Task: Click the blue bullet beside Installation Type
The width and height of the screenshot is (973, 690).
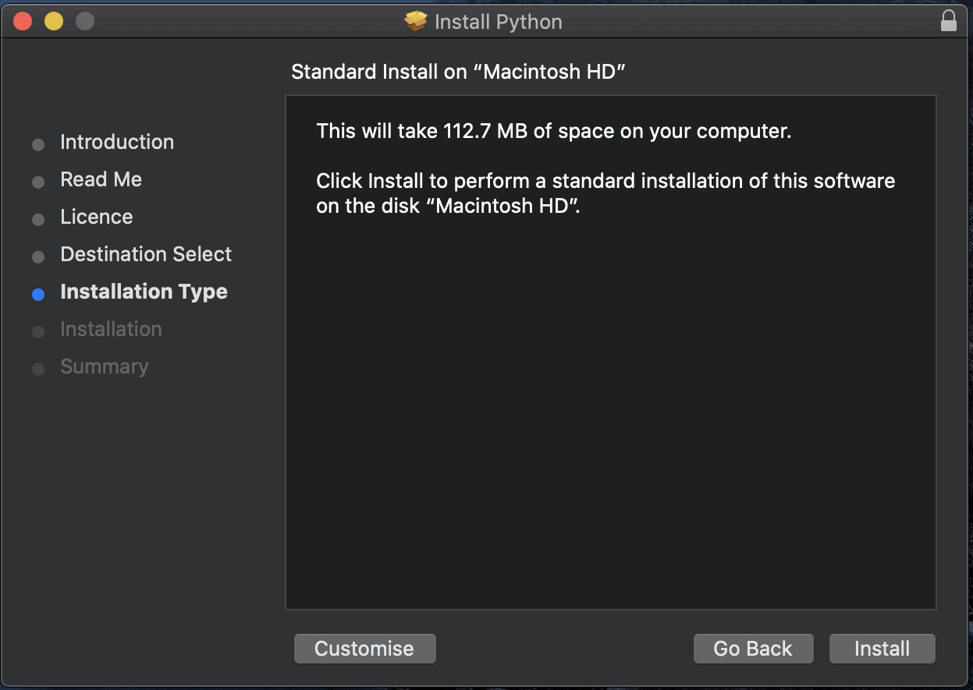Action: pyautogui.click(x=38, y=295)
